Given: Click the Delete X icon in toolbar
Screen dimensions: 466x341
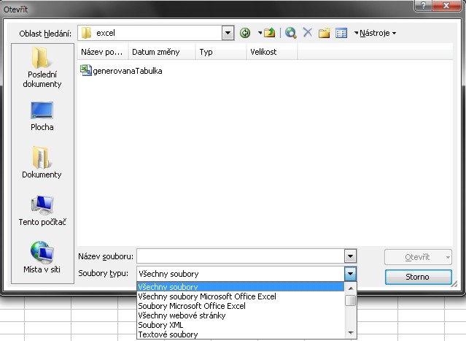Looking at the screenshot, I should click(307, 33).
